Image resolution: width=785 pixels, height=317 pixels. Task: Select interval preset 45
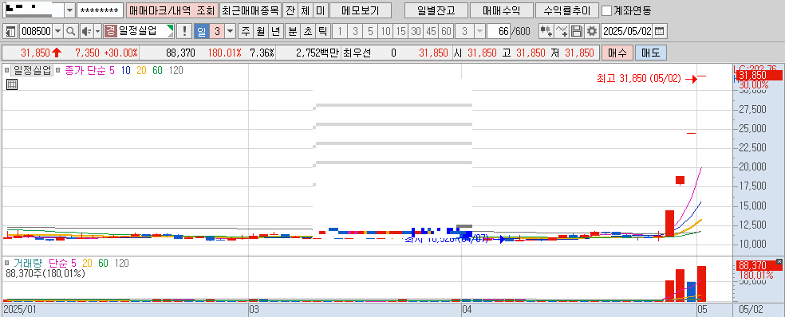click(431, 32)
